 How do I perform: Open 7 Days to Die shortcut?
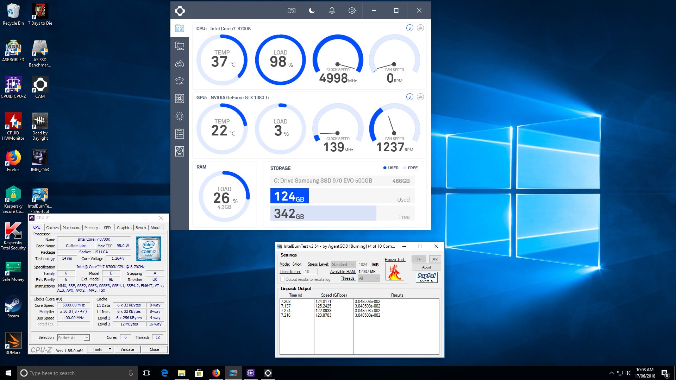[x=40, y=14]
